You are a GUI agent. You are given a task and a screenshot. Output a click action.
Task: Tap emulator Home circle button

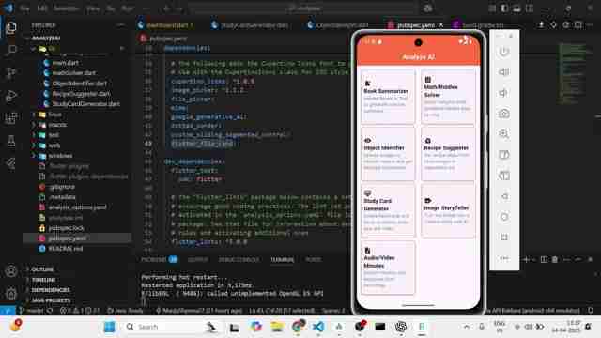tap(504, 217)
